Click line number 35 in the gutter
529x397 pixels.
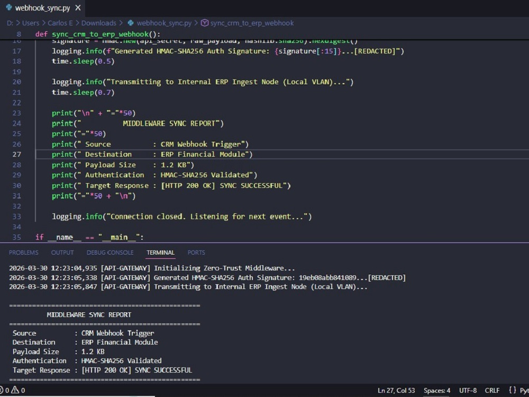pyautogui.click(x=17, y=237)
